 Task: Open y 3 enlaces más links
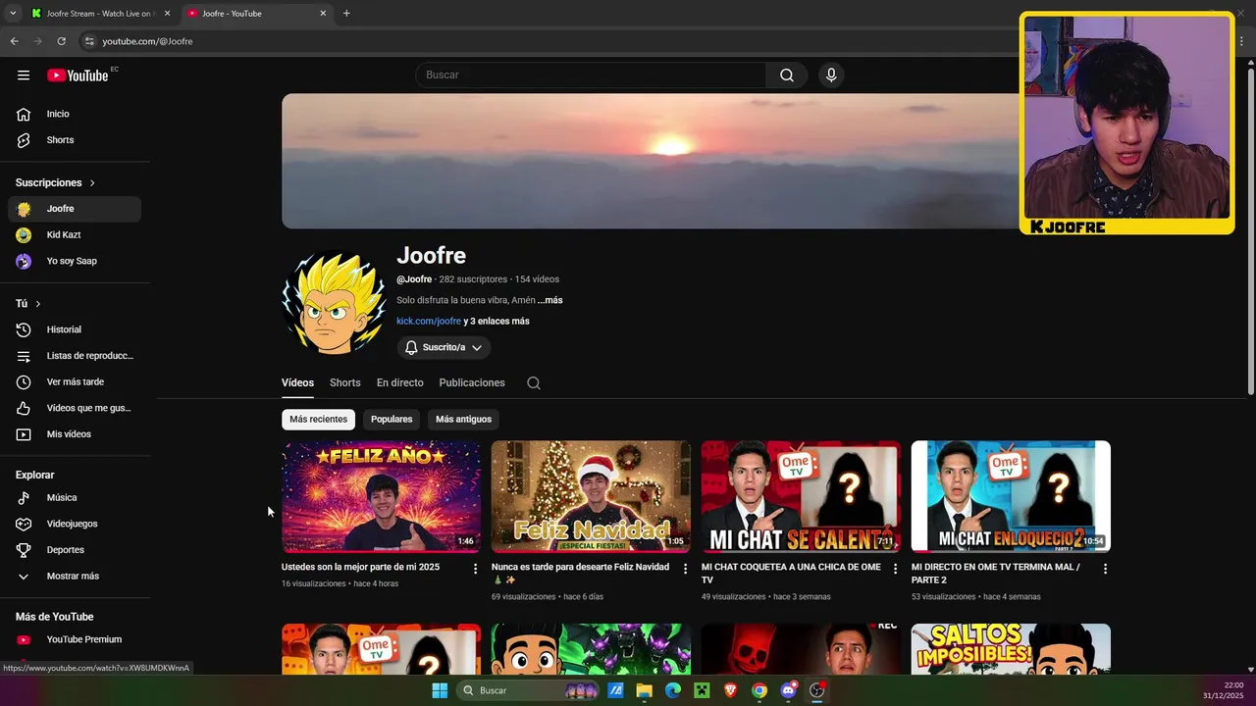pos(497,322)
